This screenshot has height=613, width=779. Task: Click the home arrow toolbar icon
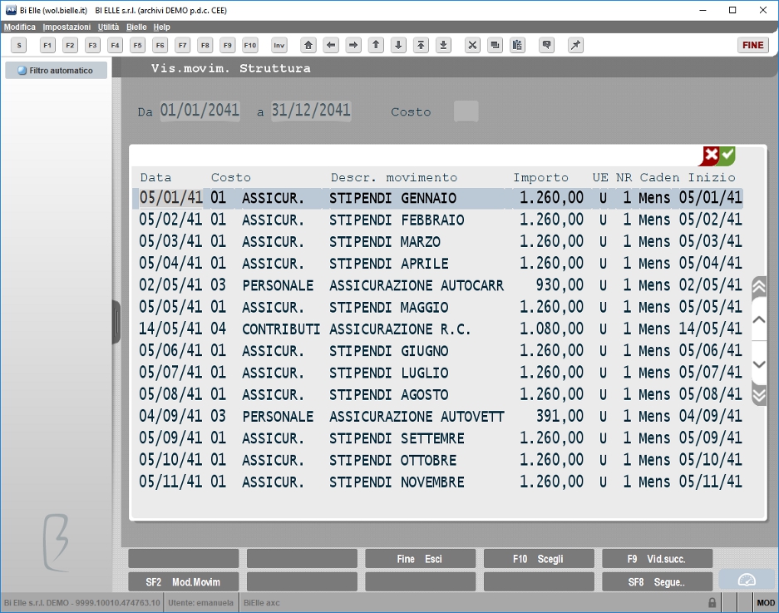308,45
